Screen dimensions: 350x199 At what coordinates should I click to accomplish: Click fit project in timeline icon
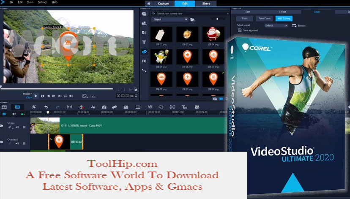(70, 107)
